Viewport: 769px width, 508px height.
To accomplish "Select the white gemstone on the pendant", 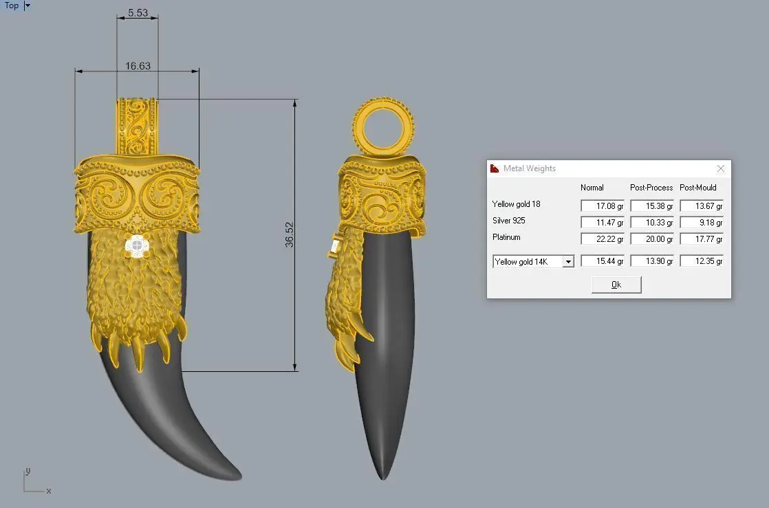I will [x=138, y=246].
